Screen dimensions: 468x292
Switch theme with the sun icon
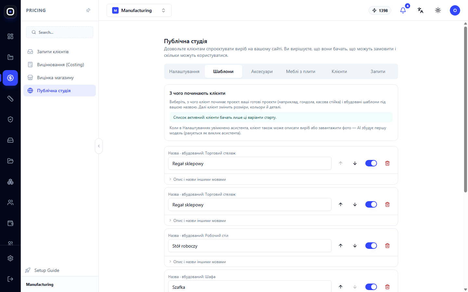pos(438,10)
